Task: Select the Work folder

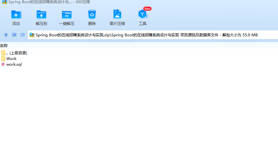Action: [x=9, y=59]
